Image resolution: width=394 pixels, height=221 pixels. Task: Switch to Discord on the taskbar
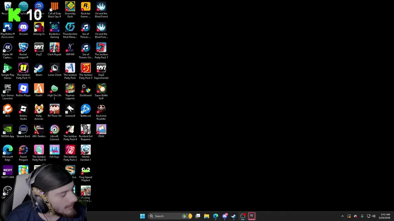point(225,216)
